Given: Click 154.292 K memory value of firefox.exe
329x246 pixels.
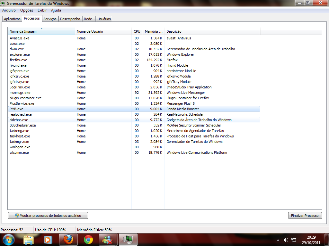Looking at the screenshot, I should coord(155,60).
